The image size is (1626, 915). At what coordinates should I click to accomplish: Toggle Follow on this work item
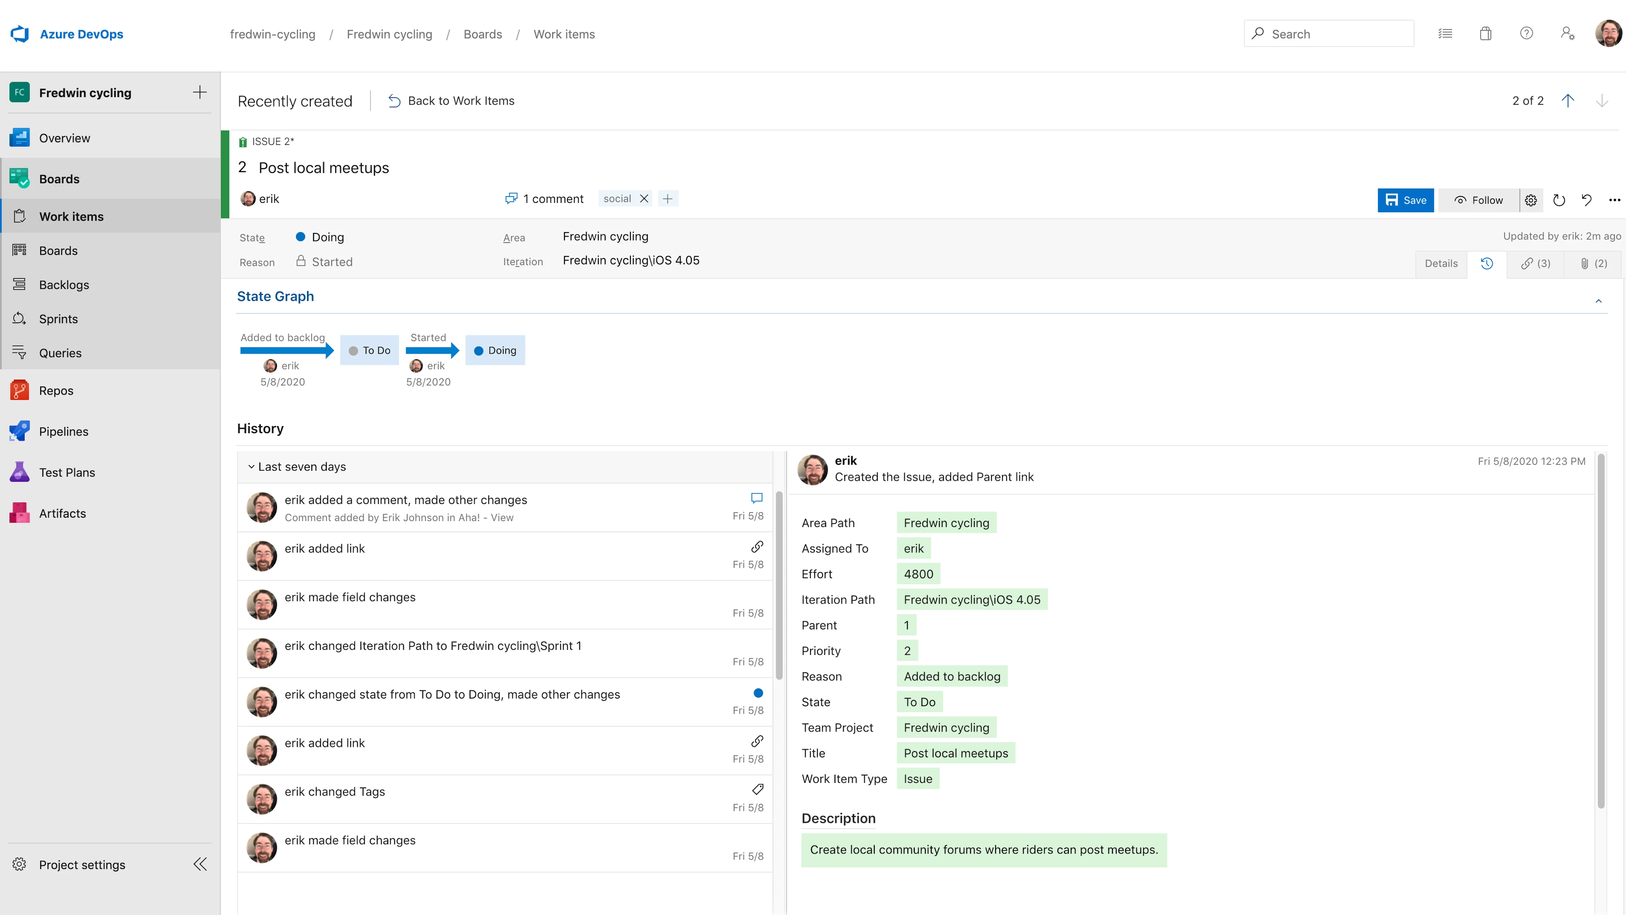point(1479,200)
